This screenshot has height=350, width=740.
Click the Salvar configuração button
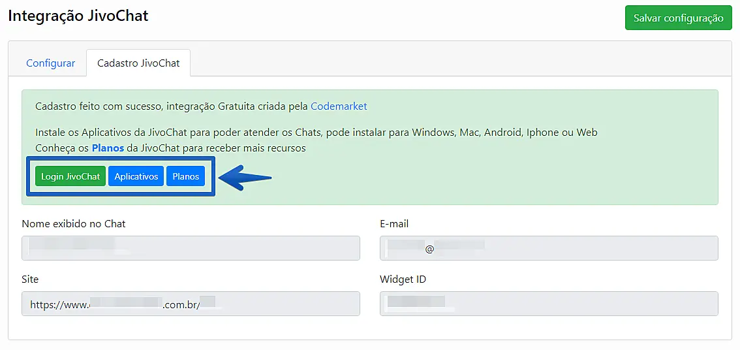(x=678, y=18)
